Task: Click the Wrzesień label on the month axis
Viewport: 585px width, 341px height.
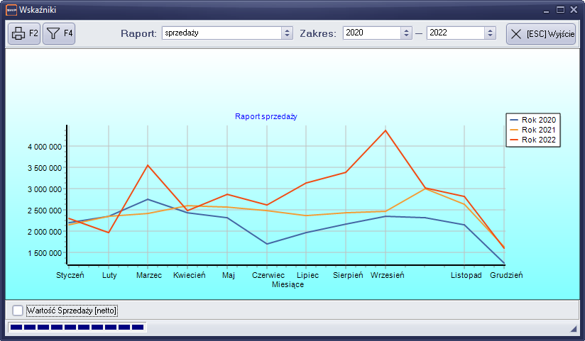Action: (x=387, y=275)
